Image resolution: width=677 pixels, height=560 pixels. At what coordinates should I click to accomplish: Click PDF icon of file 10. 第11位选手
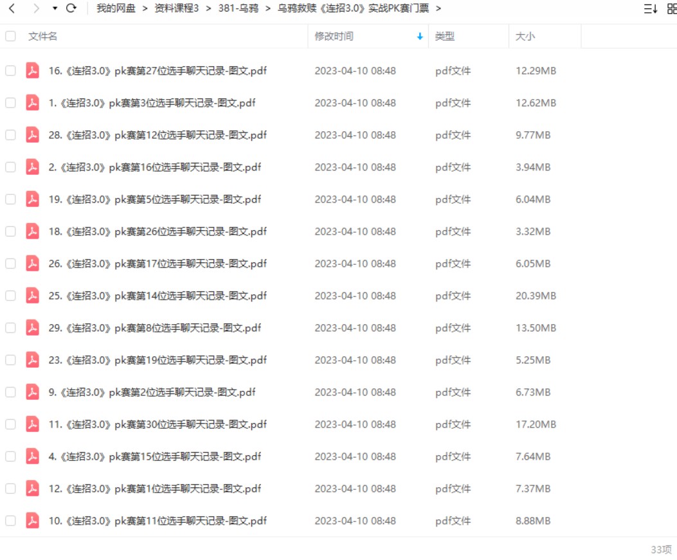(x=32, y=521)
